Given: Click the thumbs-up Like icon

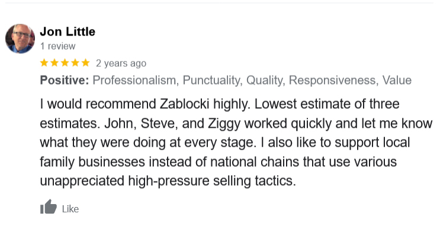Looking at the screenshot, I should 49,207.
